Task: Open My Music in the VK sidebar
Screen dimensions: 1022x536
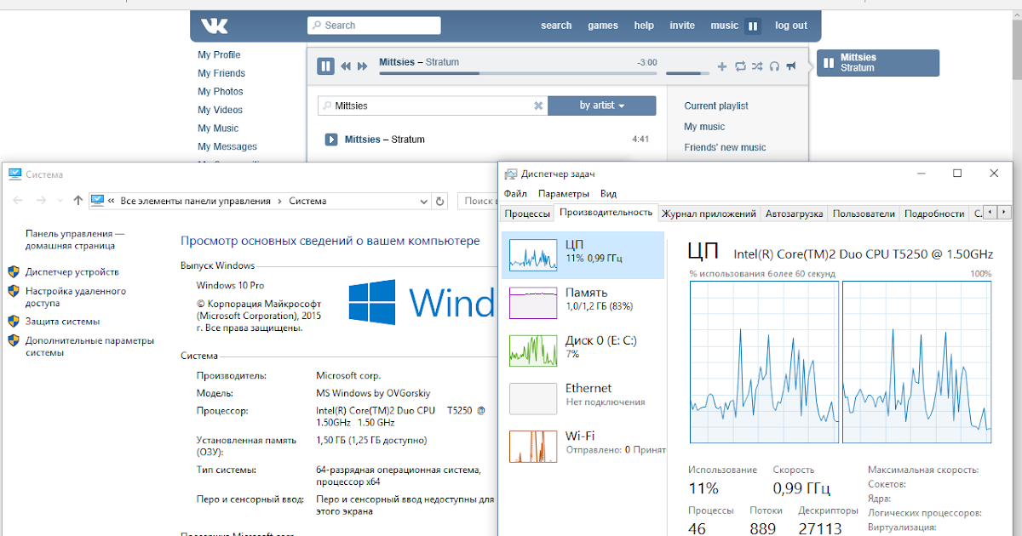Action: 218,128
